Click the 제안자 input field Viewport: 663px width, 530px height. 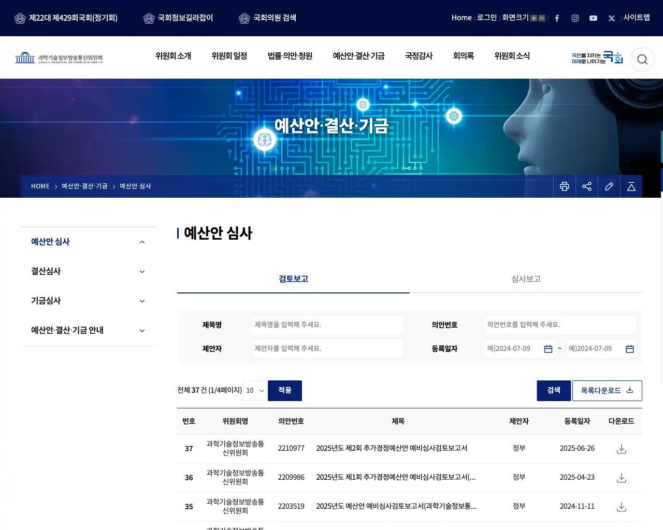(328, 349)
